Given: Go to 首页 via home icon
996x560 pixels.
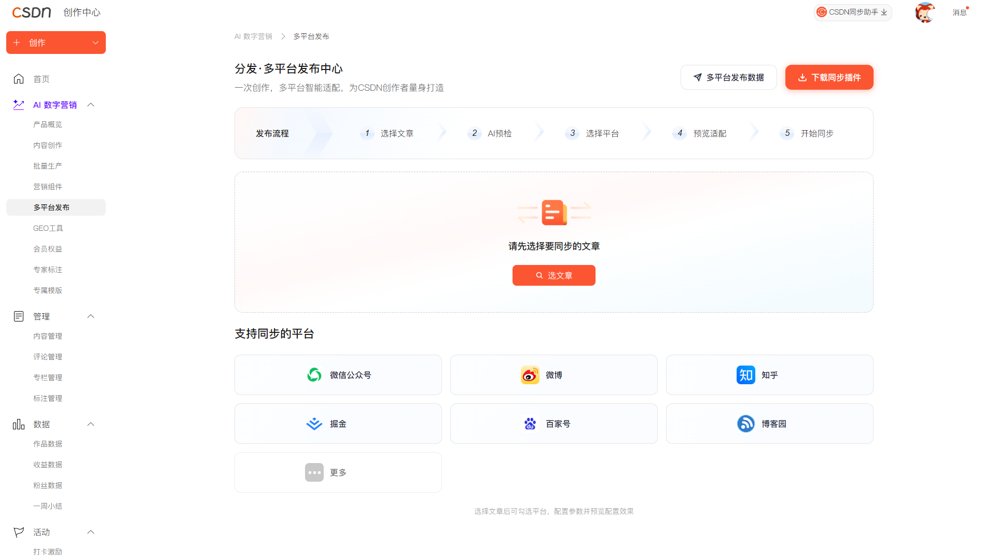Looking at the screenshot, I should 19,79.
